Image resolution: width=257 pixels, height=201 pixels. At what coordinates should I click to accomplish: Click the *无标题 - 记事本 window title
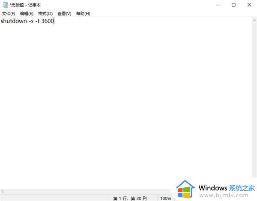click(x=25, y=5)
